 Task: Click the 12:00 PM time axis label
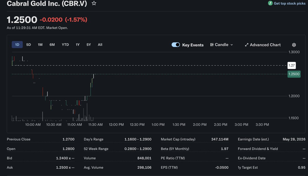click(x=116, y=125)
